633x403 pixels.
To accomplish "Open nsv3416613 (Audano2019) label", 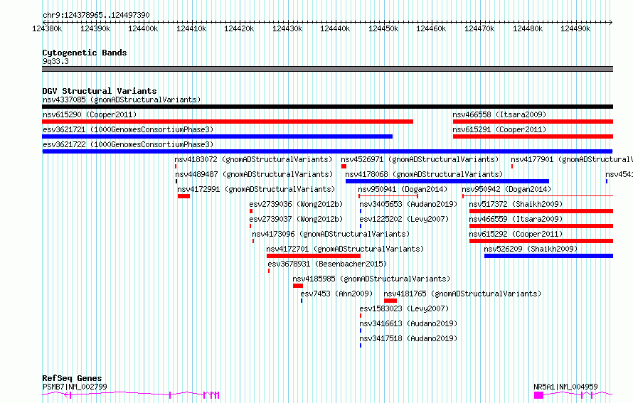I will (x=408, y=323).
